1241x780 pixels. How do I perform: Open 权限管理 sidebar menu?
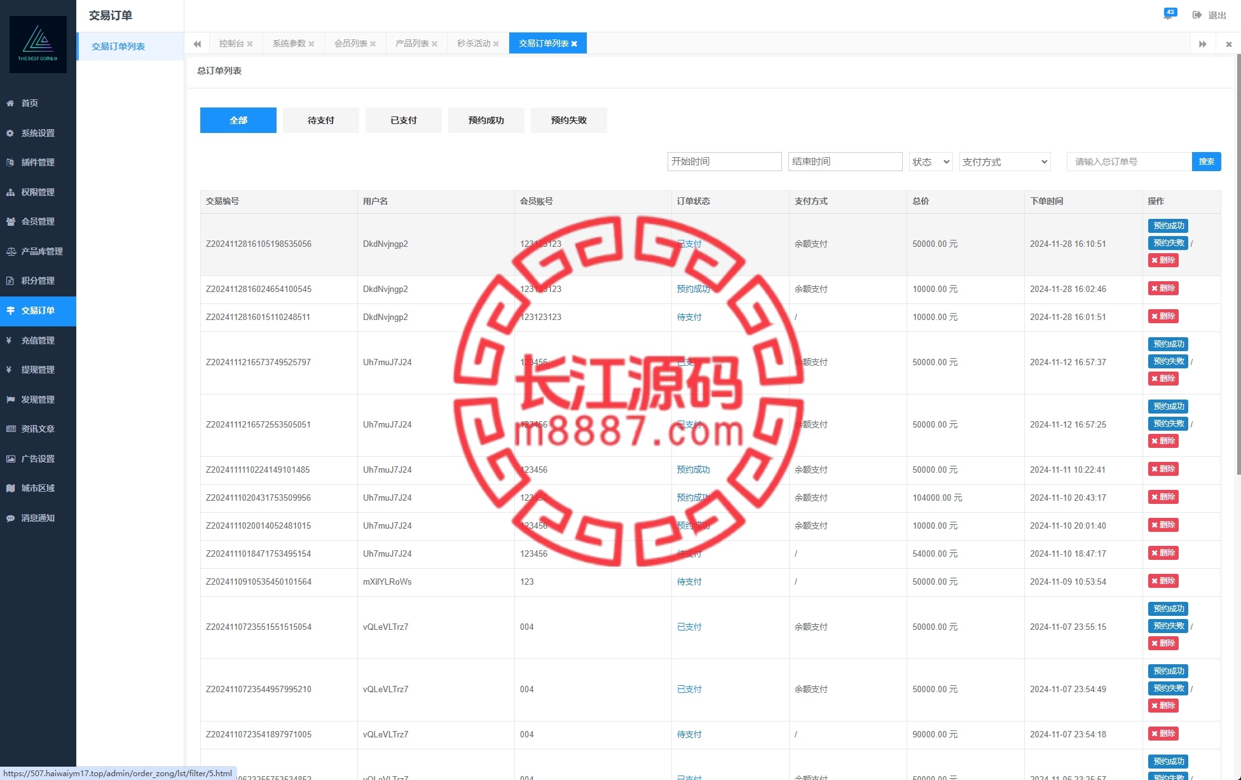coord(38,192)
